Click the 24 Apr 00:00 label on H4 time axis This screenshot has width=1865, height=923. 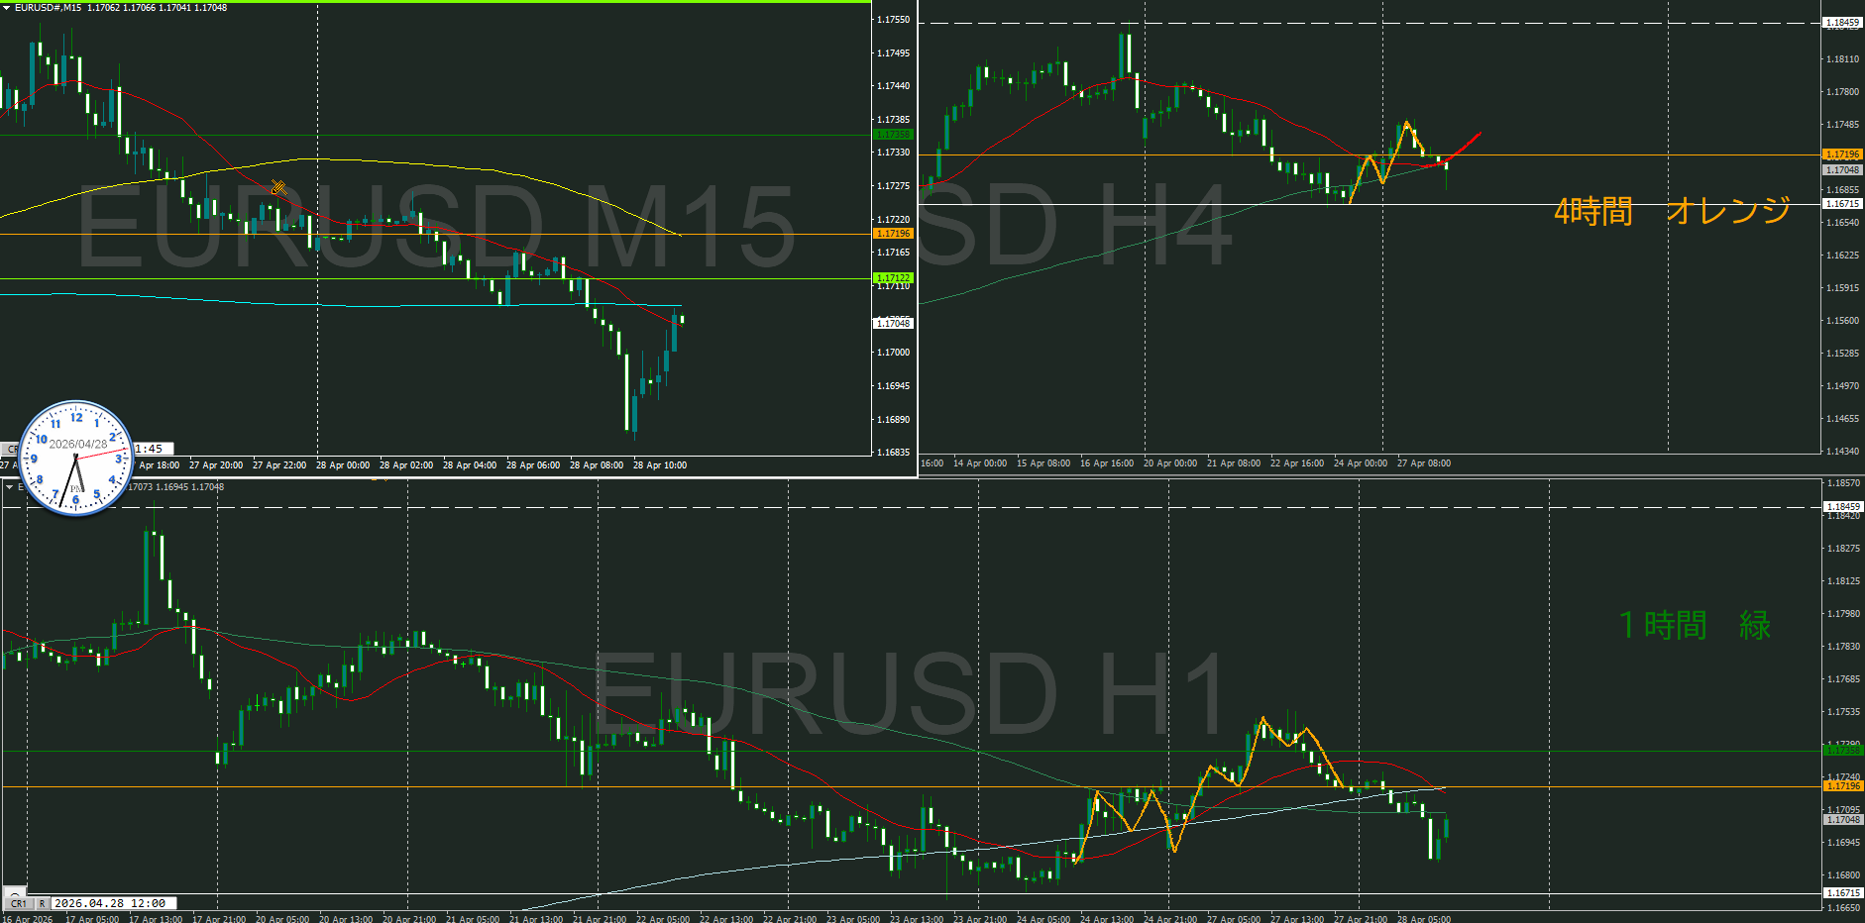(1360, 463)
